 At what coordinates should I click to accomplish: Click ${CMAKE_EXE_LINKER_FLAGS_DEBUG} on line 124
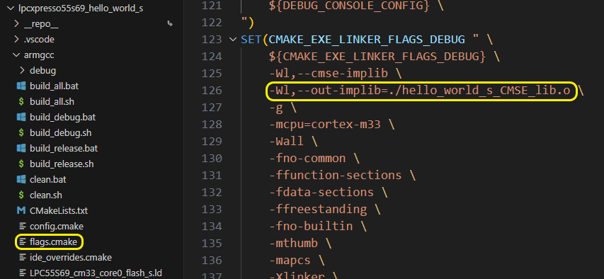coord(377,56)
